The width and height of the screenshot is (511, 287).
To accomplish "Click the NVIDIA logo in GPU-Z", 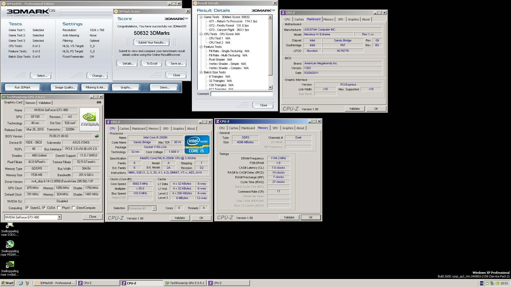I will point(90,119).
